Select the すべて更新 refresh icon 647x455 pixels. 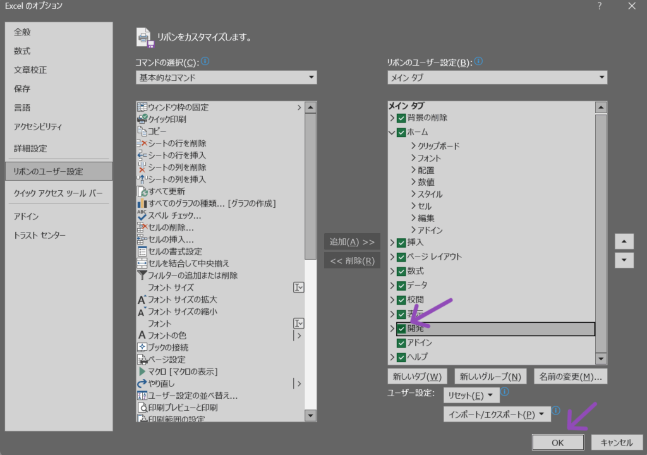142,191
